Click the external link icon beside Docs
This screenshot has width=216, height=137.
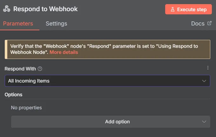(x=209, y=23)
